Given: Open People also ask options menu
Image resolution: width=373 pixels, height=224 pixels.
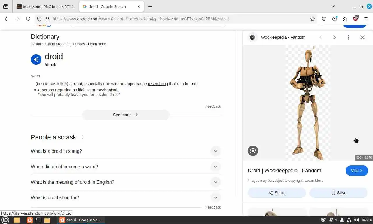Looking at the screenshot, I should 82,137.
